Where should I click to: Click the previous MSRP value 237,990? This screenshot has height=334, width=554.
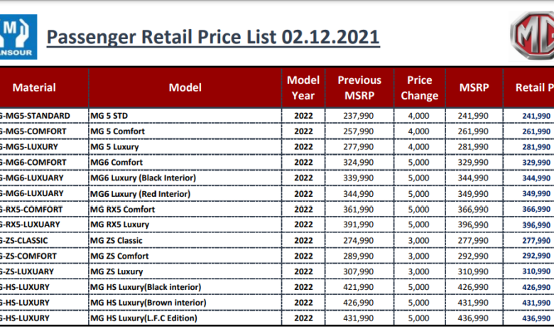359,116
